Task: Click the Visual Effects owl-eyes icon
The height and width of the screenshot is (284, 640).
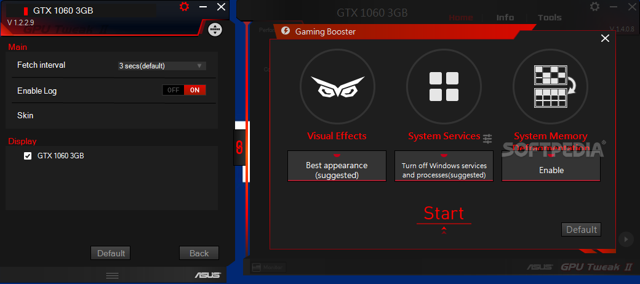Action: point(338,87)
